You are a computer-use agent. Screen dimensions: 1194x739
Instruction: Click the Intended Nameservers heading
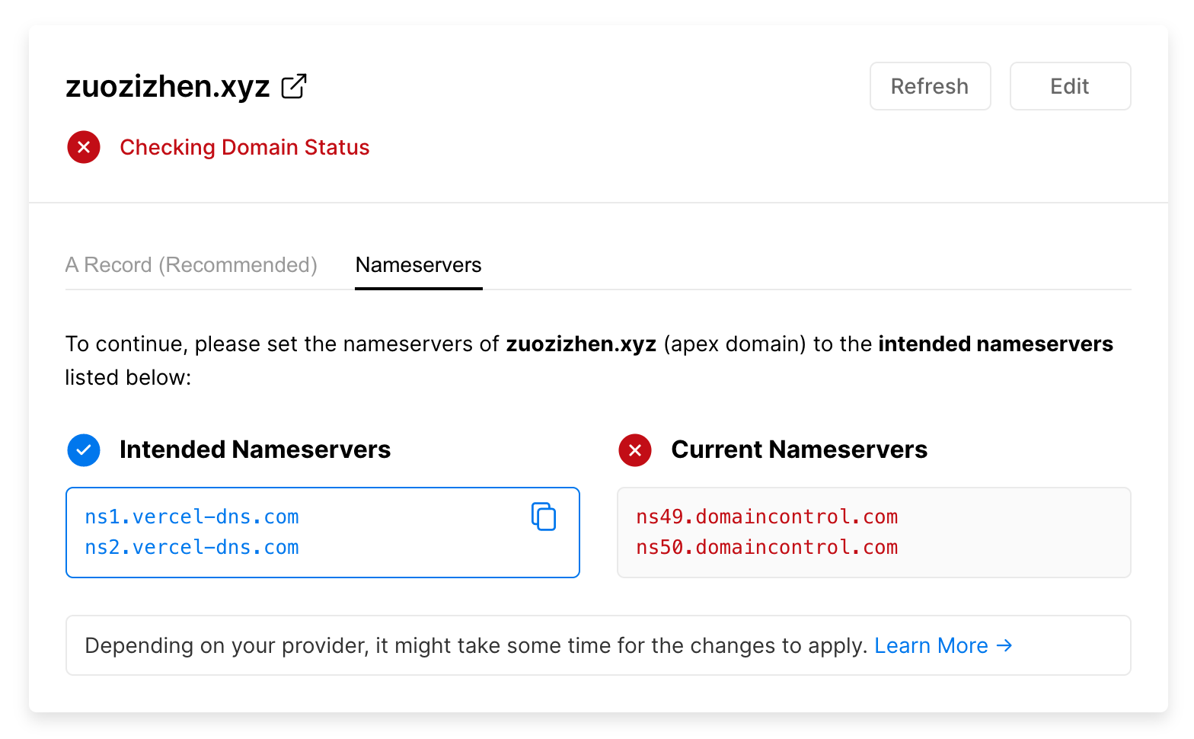coord(255,449)
